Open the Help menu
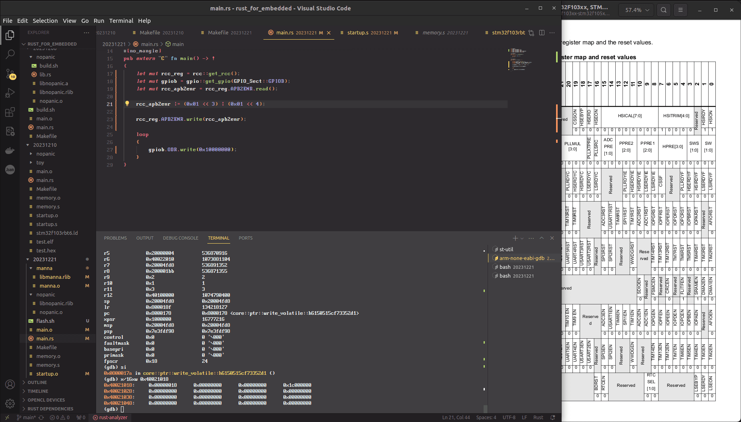Screen dimensions: 741x422 pos(145,21)
